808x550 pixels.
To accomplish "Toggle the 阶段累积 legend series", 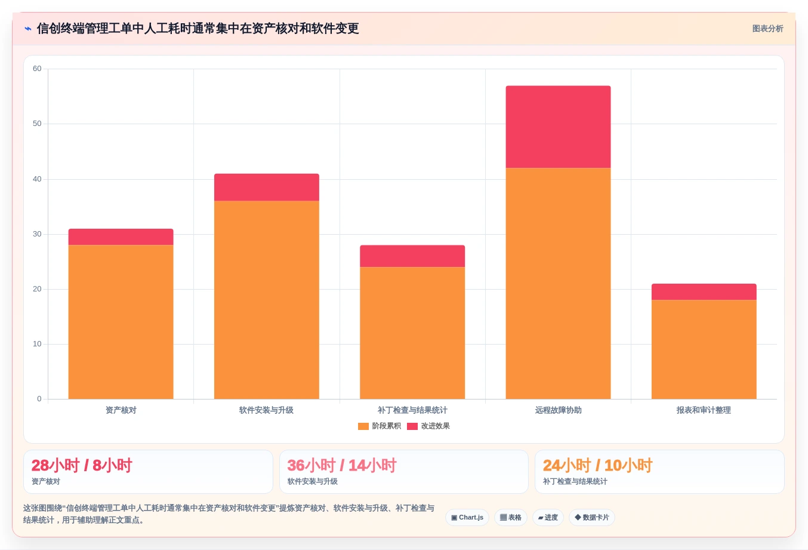I will (380, 426).
